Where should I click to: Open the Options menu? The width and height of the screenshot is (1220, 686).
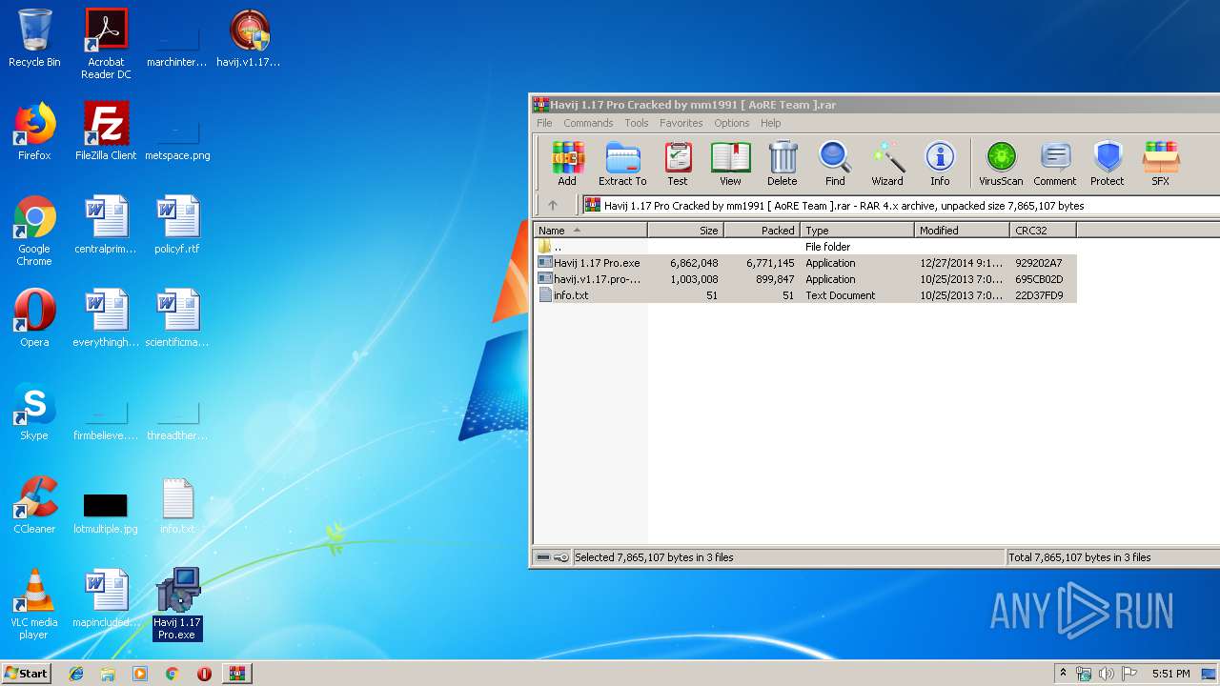732,123
